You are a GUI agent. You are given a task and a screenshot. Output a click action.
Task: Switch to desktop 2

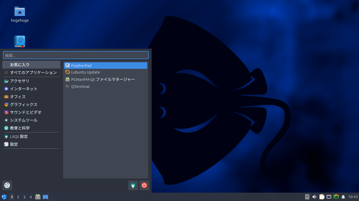(x=18, y=197)
